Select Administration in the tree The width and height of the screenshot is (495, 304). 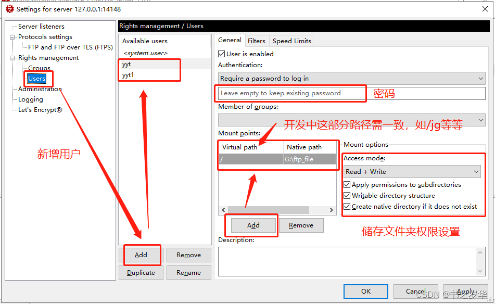[x=40, y=89]
